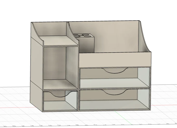Pick the small bottom-left drawer front

[x=60, y=100]
